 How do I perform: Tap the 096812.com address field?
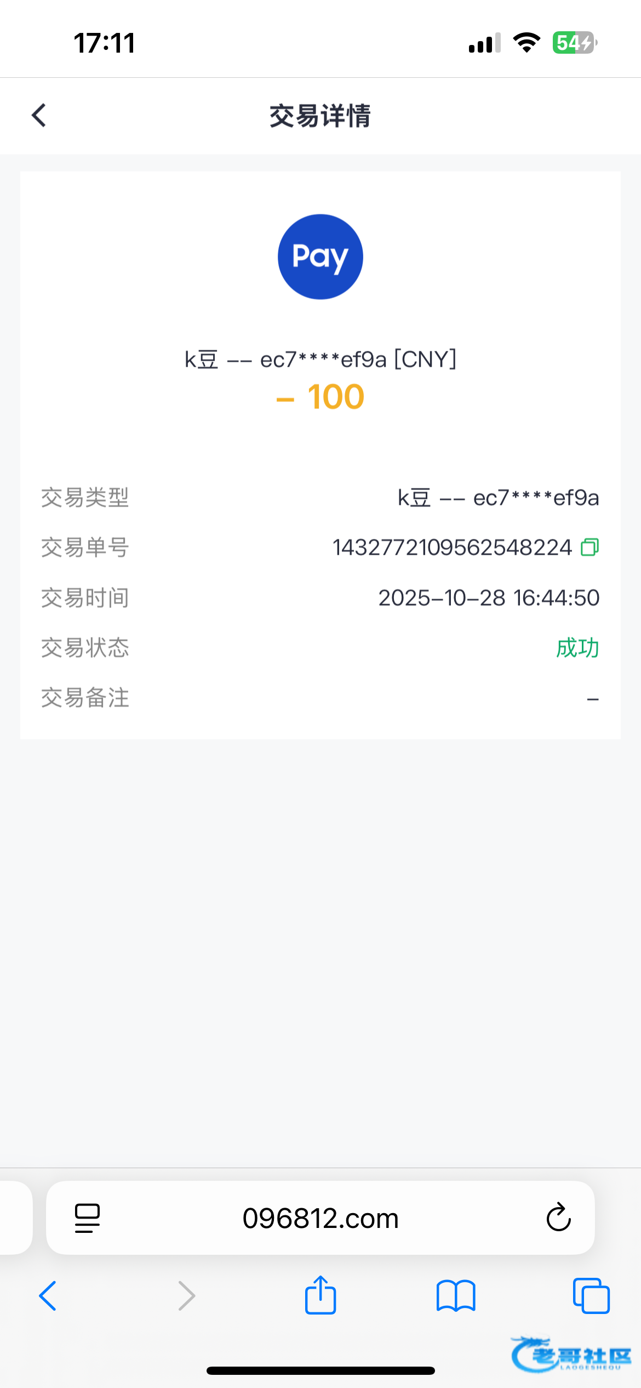(x=321, y=1218)
